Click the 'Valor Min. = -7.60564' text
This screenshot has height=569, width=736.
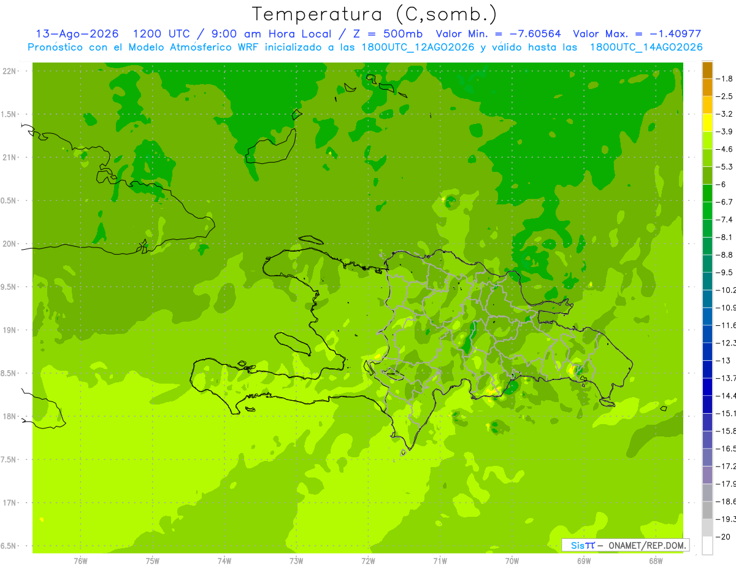(x=498, y=34)
